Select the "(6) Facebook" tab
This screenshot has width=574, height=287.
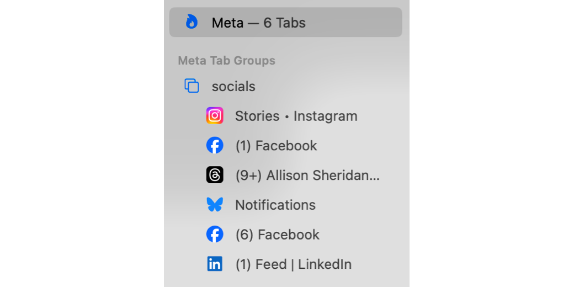(277, 235)
